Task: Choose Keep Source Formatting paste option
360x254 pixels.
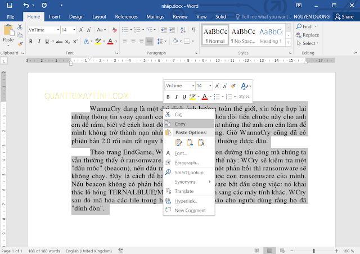Action: click(179, 143)
